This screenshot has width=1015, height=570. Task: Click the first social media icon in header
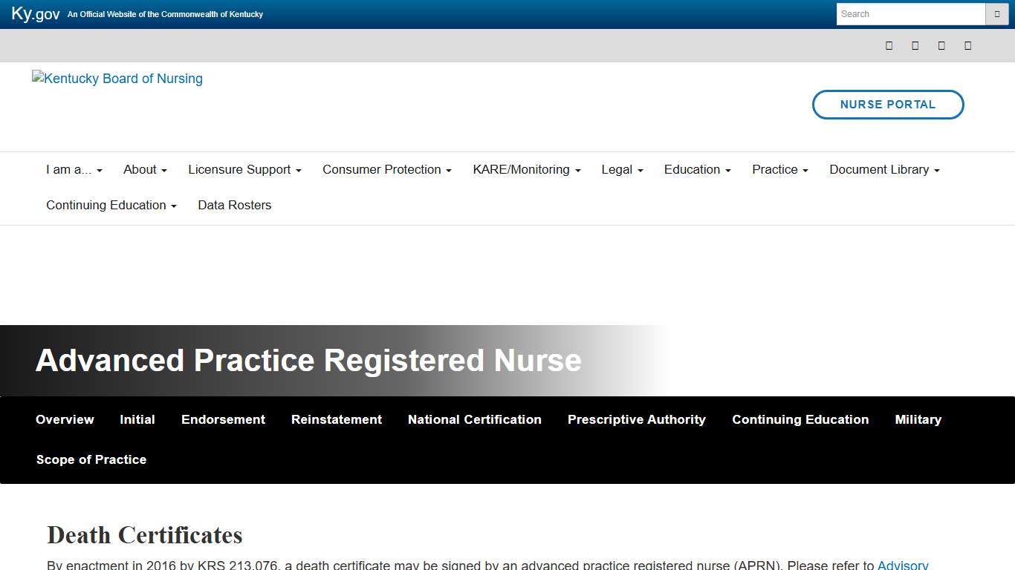coord(889,45)
